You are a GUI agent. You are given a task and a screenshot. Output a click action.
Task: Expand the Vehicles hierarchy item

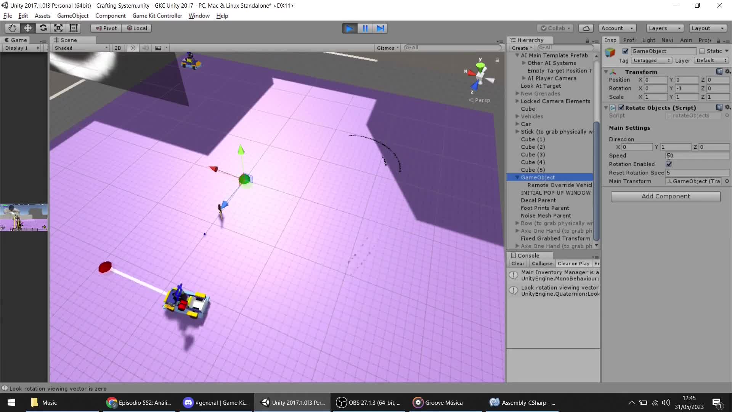coord(517,116)
